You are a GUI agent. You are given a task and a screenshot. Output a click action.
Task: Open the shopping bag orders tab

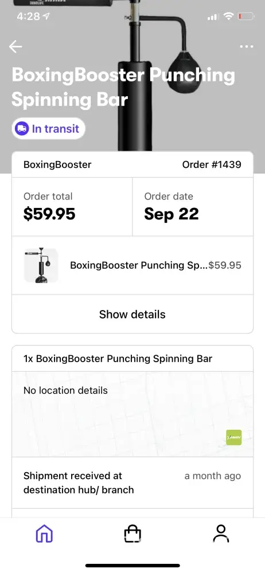[x=132, y=533]
